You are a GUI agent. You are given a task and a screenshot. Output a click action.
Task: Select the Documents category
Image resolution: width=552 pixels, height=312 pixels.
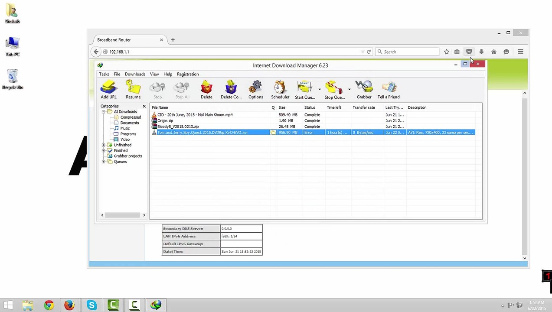click(x=130, y=123)
